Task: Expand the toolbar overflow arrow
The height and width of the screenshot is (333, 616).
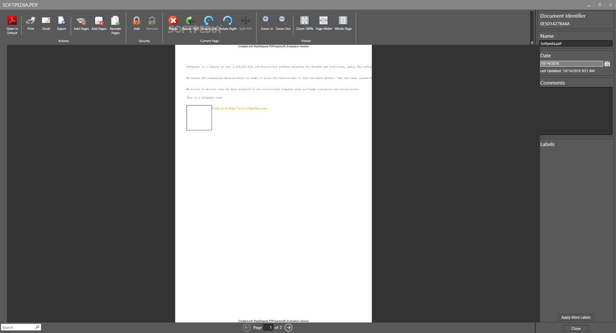Action: point(532,43)
